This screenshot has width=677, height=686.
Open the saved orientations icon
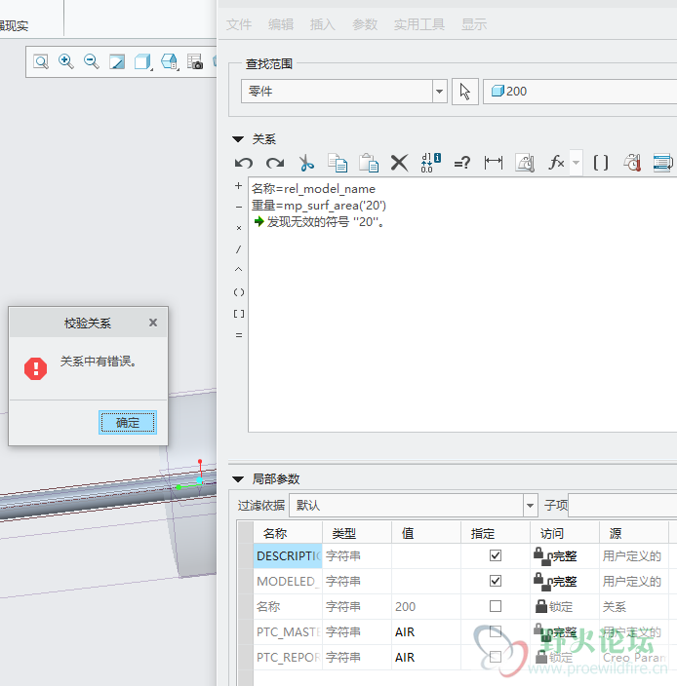(x=170, y=61)
